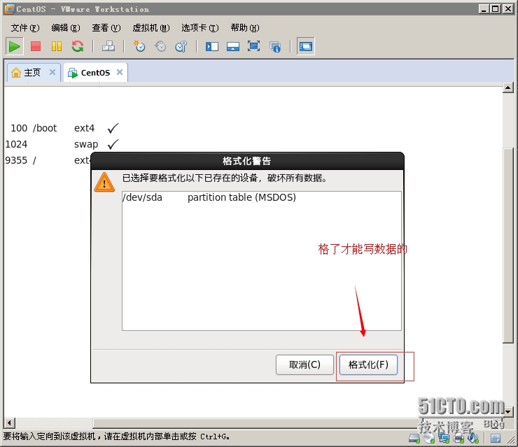Open the 虚拟机(M) menu
This screenshot has width=518, height=447.
click(x=151, y=28)
